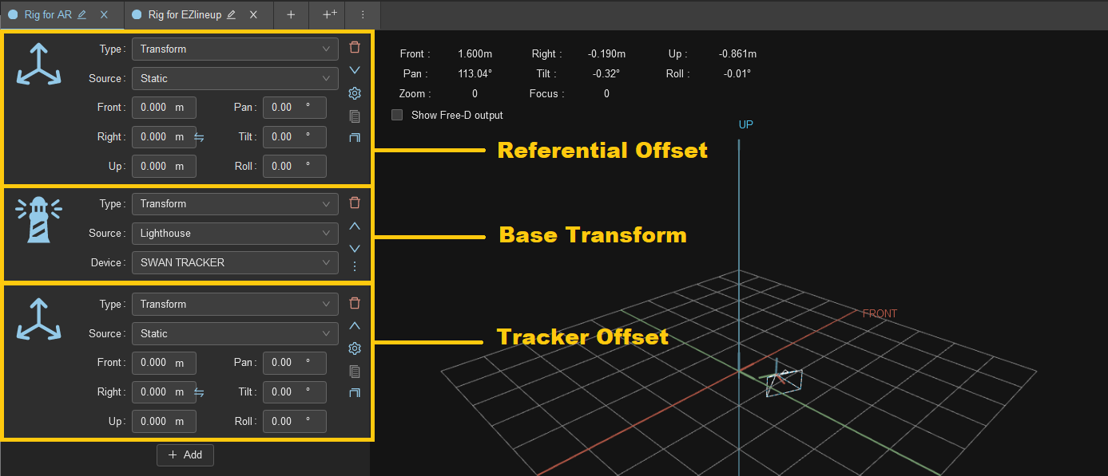Click the swap arrows beside the top Right field
This screenshot has width=1108, height=476.
200,137
